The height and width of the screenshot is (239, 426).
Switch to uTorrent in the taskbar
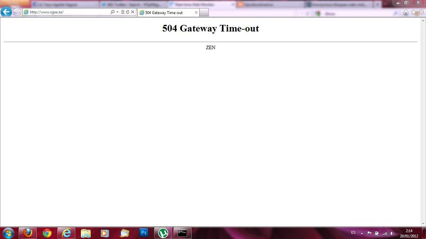pyautogui.click(x=163, y=233)
